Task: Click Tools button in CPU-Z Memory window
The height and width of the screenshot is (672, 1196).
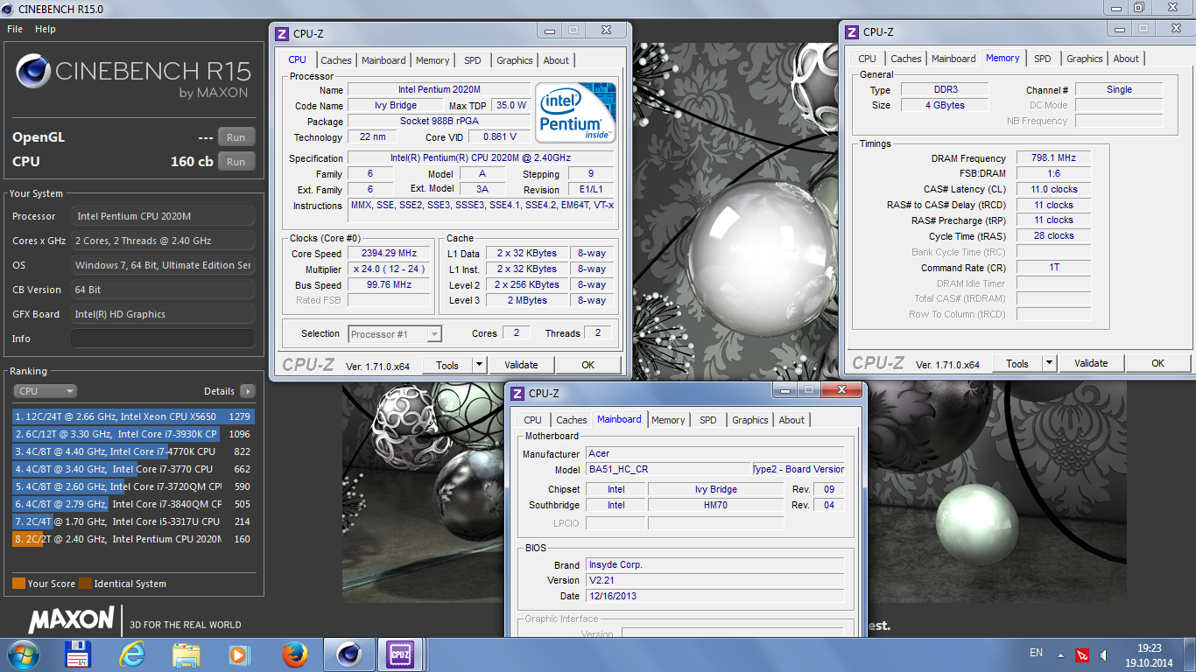Action: (1017, 363)
